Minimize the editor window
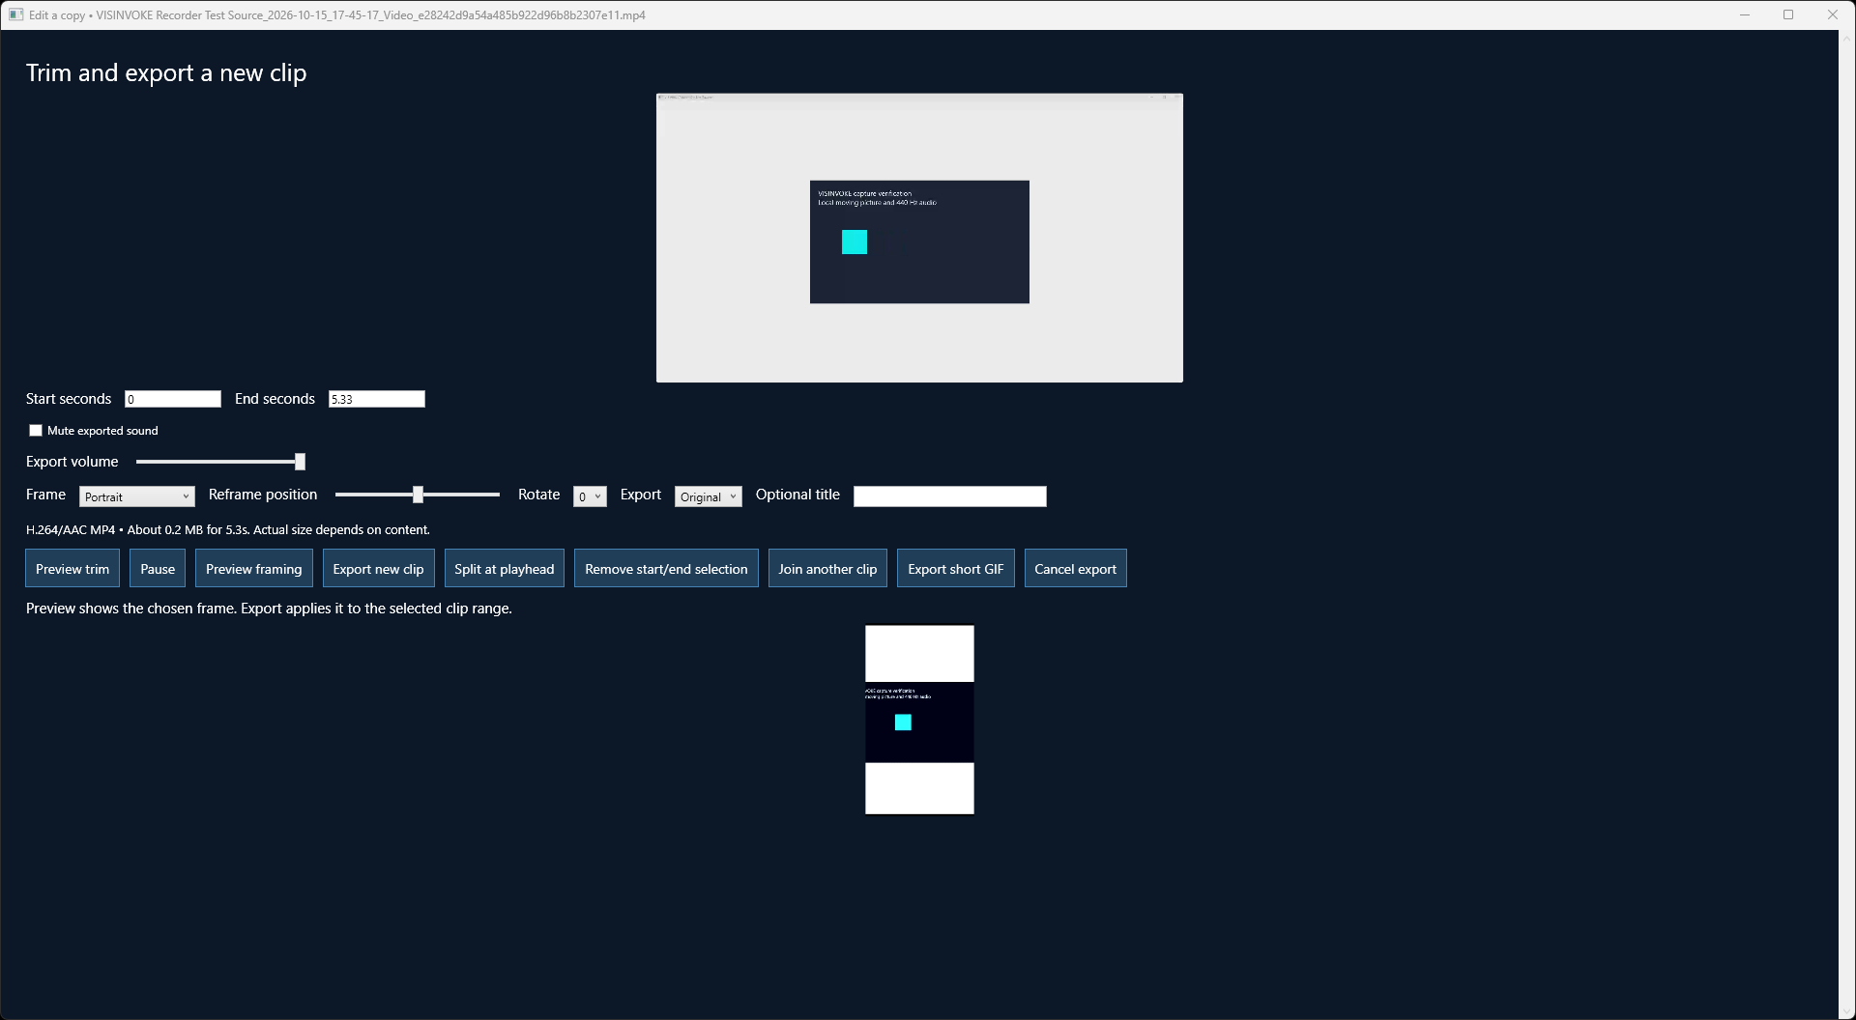1856x1020 pixels. point(1745,14)
